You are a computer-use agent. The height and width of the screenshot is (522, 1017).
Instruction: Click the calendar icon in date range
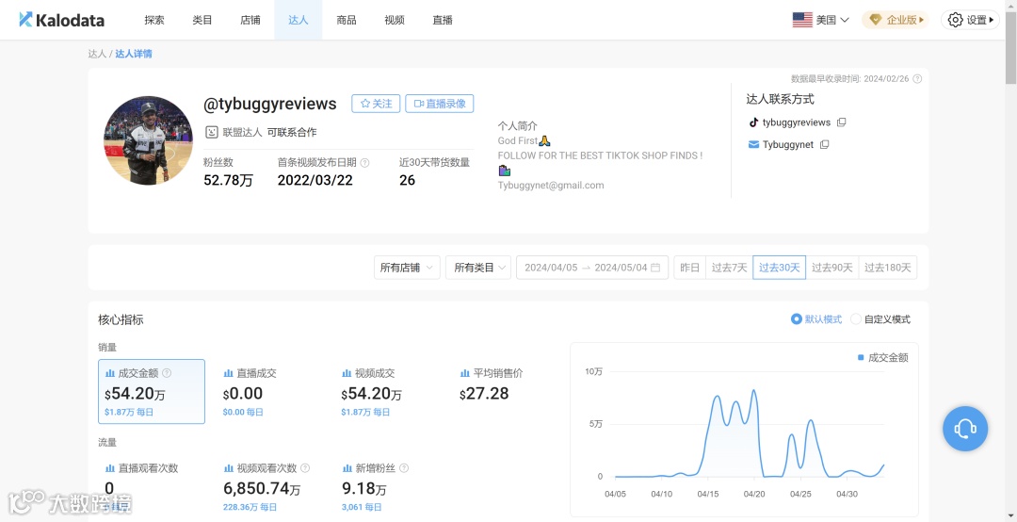point(655,268)
